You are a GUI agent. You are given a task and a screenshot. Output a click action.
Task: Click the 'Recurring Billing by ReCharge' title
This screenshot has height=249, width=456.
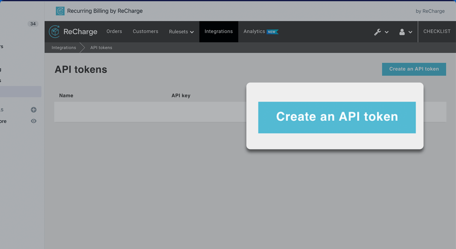105,11
